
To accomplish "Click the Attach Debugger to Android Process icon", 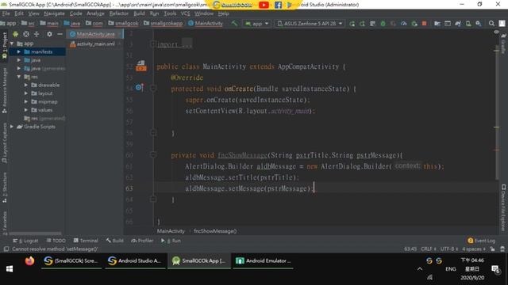I will (x=414, y=24).
